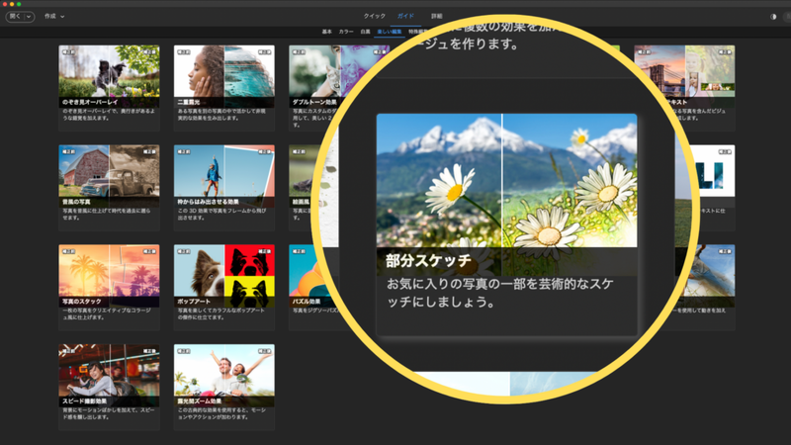Select the カラー guided category tab
The height and width of the screenshot is (445, 791).
(346, 32)
